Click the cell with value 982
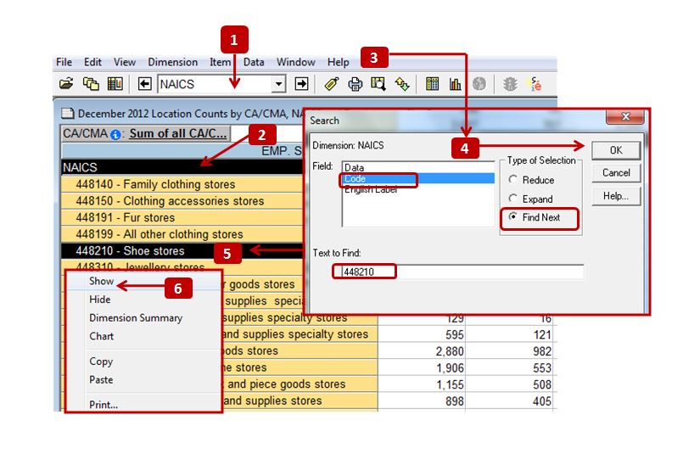This screenshot has height=454, width=683. tap(509, 351)
